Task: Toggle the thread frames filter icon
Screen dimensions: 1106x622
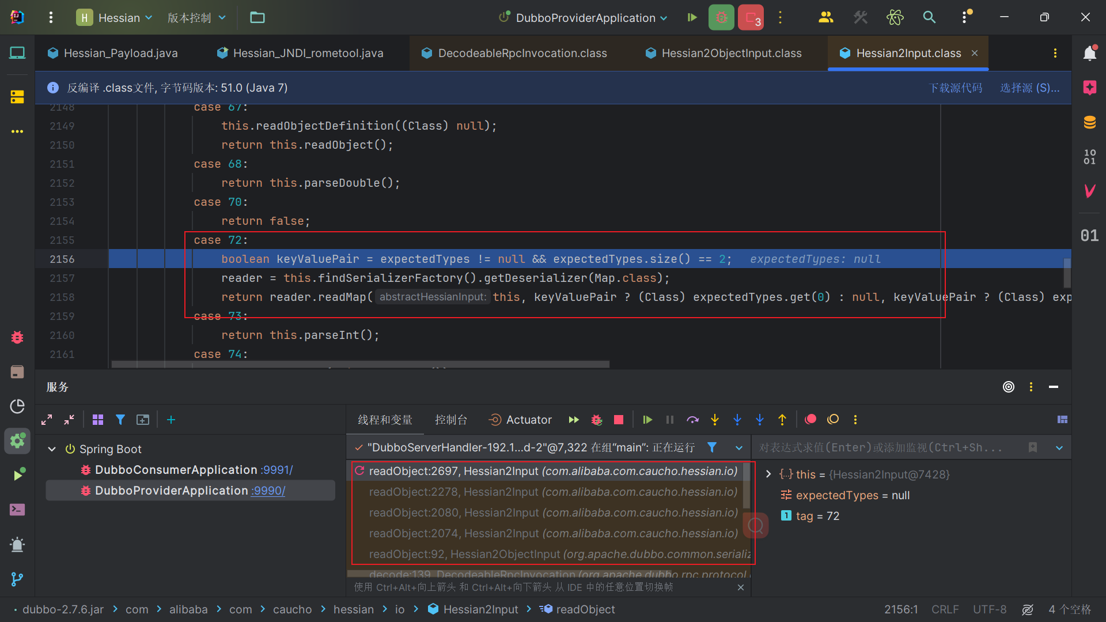Action: pos(712,447)
